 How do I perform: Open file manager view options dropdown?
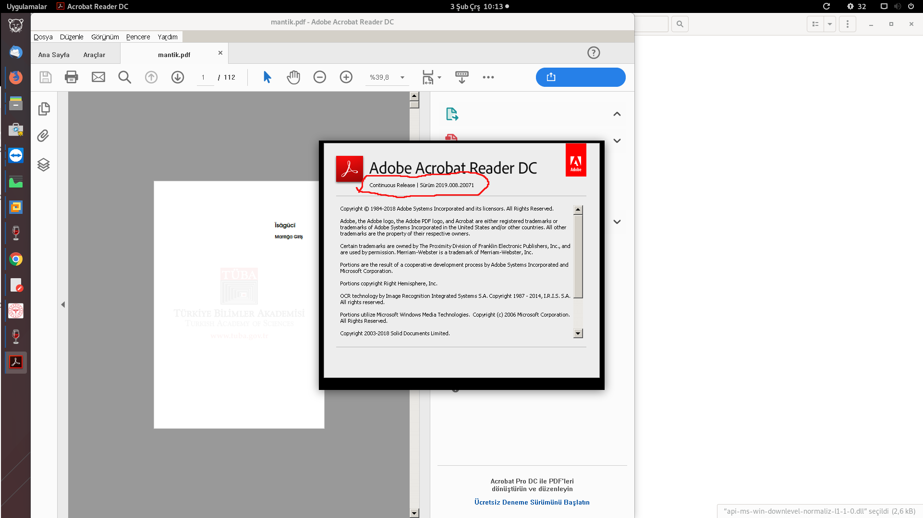point(830,24)
